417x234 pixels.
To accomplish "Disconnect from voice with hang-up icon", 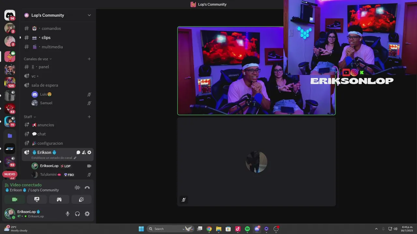I will click(87, 188).
